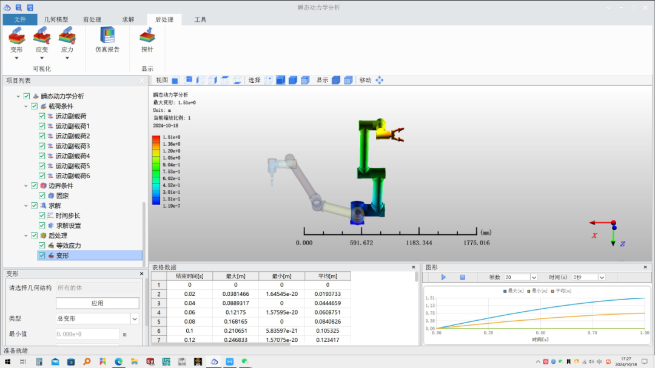The image size is (655, 368).
Task: Expand the 应力 ribbon button arrow
Action: point(67,58)
